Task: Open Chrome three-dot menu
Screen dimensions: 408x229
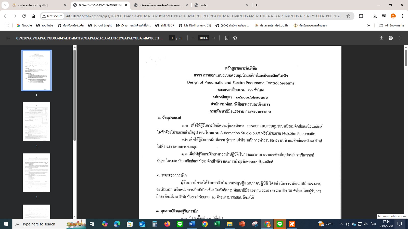Action: tap(402, 16)
